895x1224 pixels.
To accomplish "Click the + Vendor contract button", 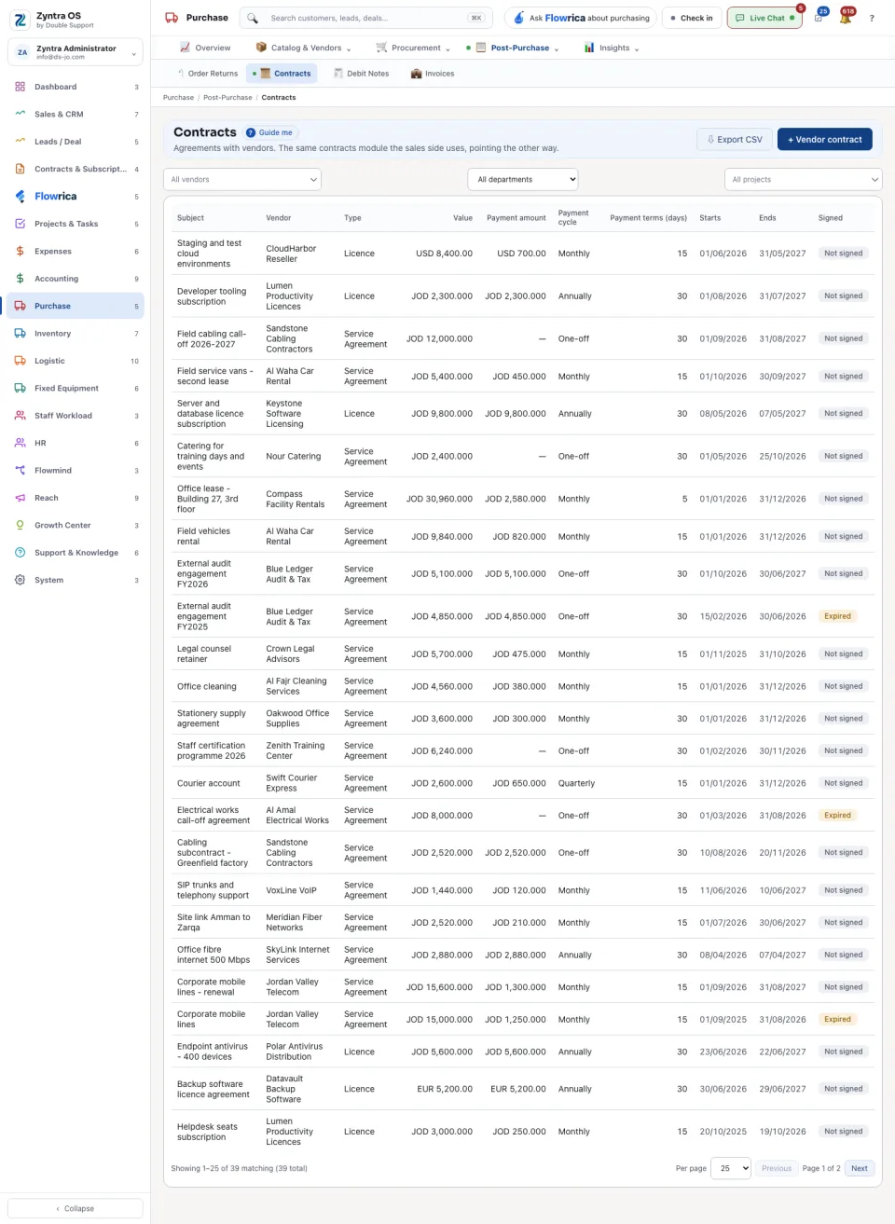I will pos(825,140).
